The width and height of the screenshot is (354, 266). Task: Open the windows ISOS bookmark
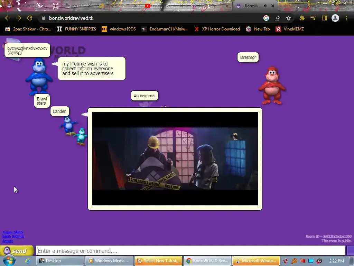point(119,29)
